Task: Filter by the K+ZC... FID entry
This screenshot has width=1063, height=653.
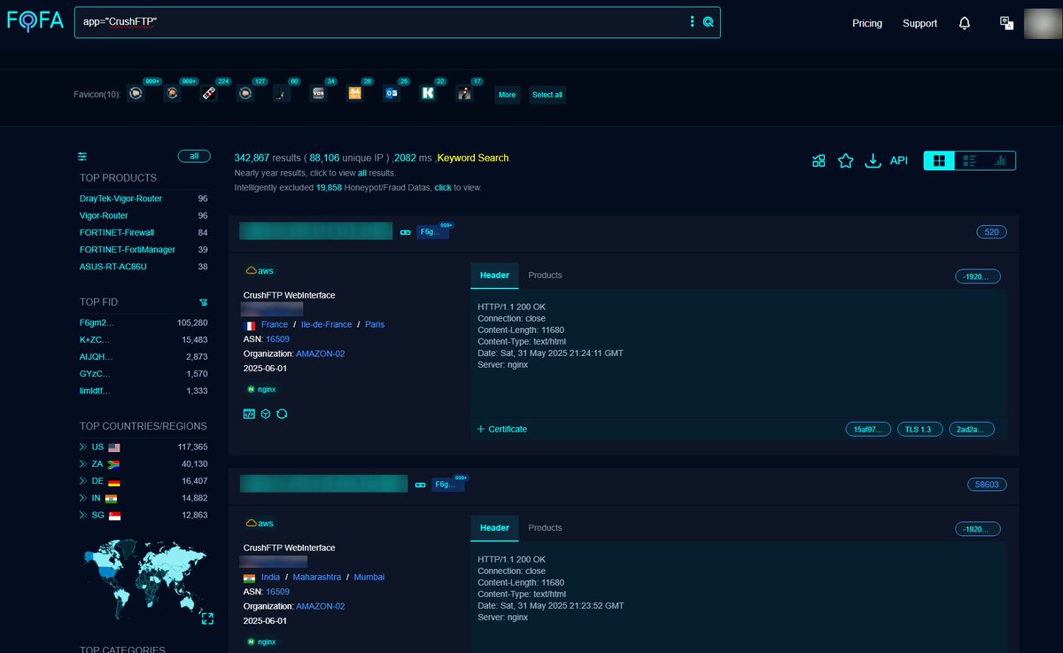Action: 95,340
